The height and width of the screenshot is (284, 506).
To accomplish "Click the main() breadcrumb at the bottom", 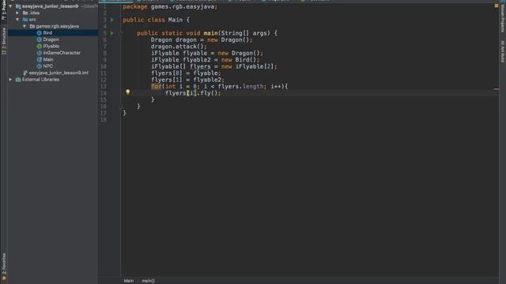I will pyautogui.click(x=148, y=281).
